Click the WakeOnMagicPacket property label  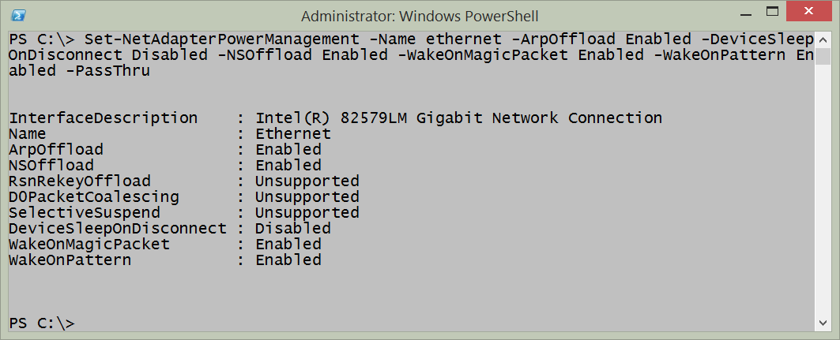point(89,245)
